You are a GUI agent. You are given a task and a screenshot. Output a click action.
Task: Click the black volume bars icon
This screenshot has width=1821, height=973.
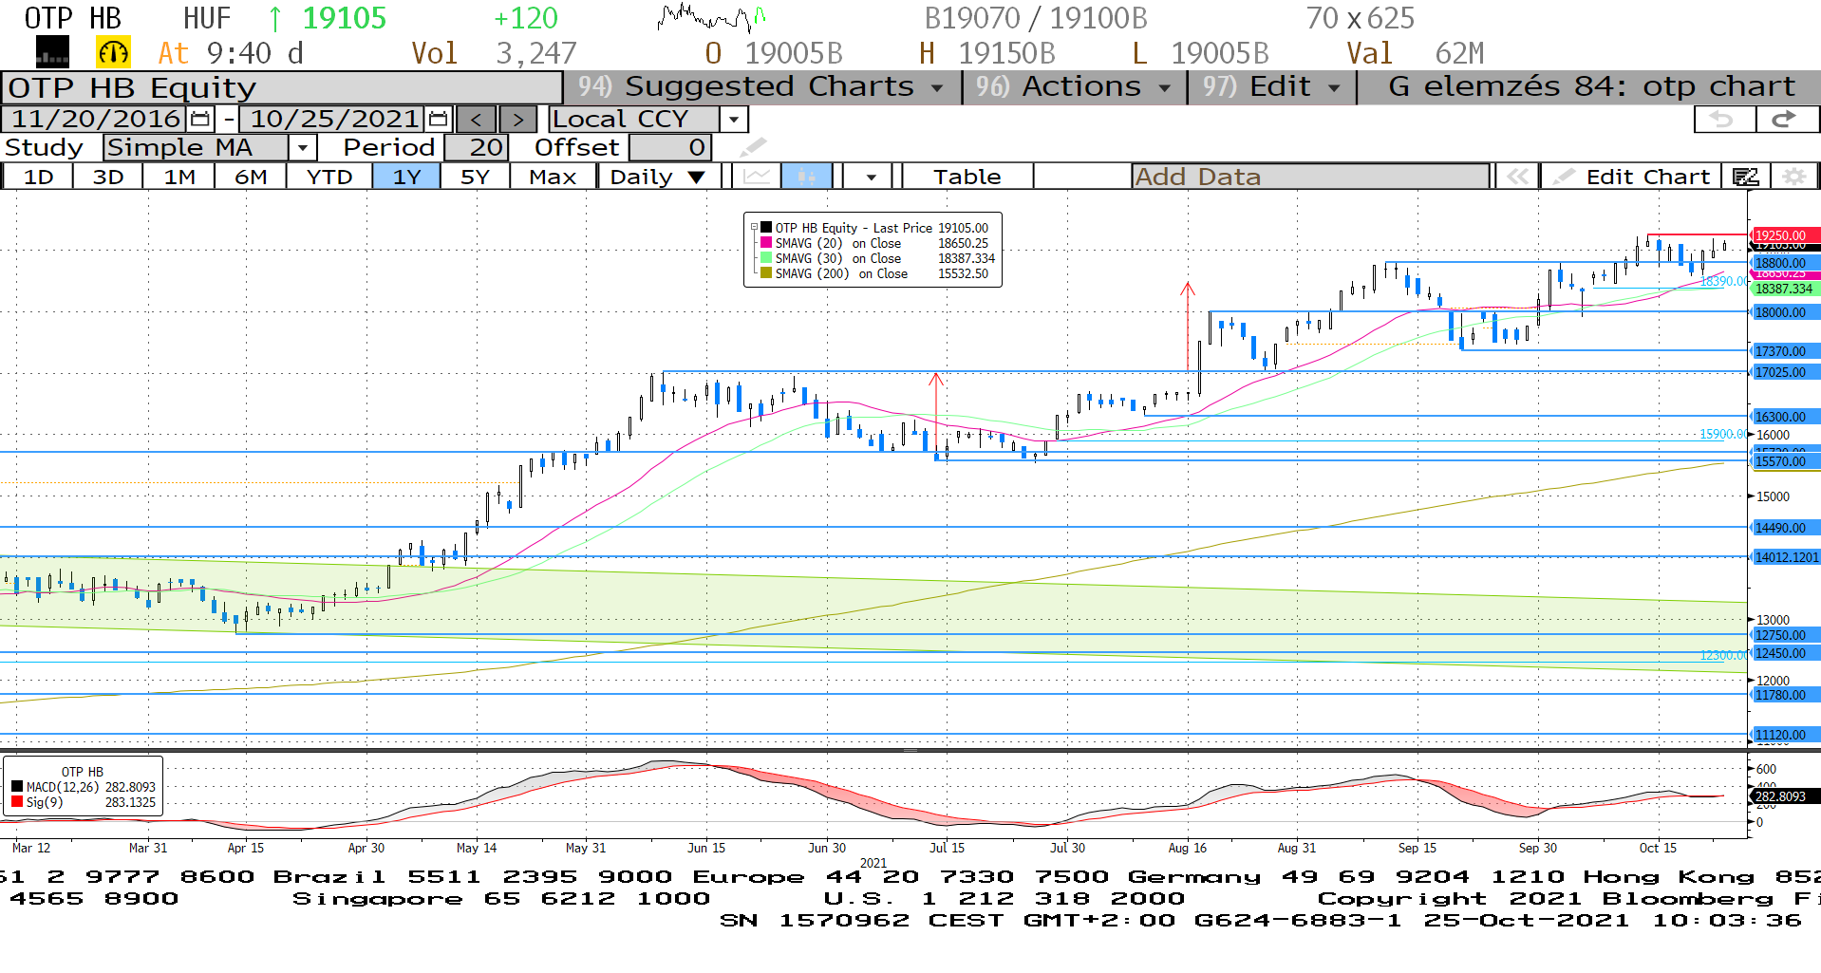coord(52,52)
